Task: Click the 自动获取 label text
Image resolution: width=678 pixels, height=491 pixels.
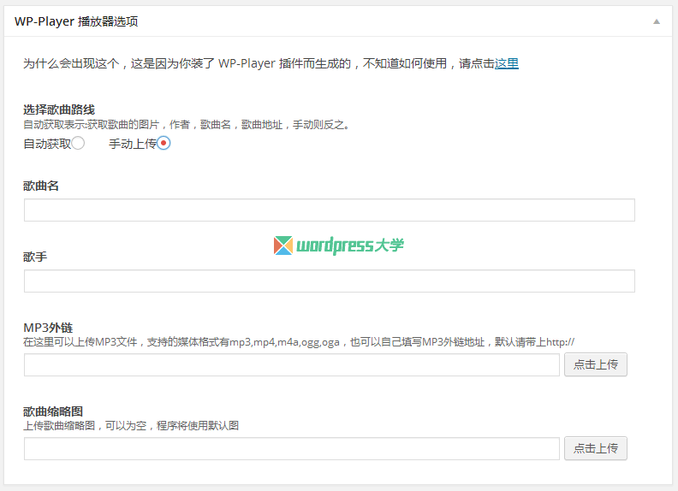Action: click(x=47, y=144)
